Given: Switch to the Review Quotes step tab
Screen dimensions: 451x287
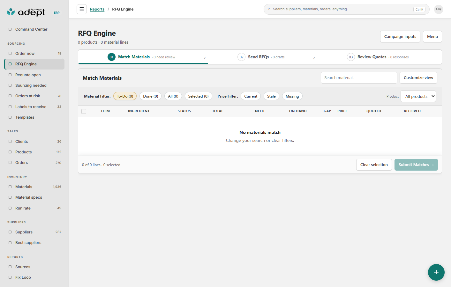Looking at the screenshot, I should 380,57.
